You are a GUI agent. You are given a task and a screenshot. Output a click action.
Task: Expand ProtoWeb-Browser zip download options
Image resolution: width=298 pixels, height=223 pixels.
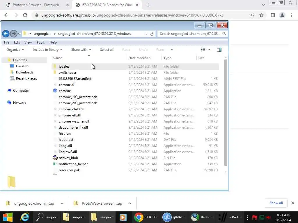(130, 203)
